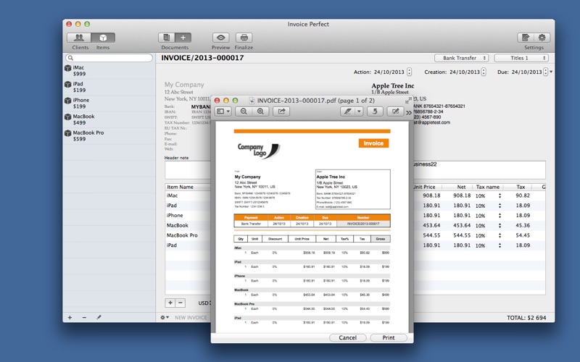
Task: Zoom out in PDF preview
Action: pos(244,111)
